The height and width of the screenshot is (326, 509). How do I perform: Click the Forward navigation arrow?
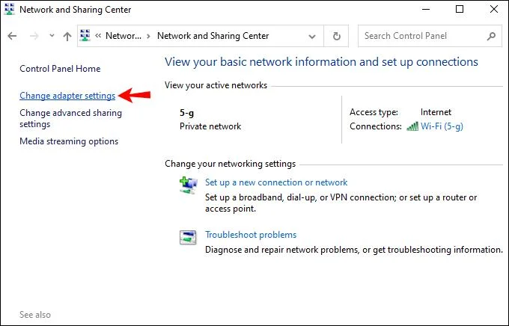34,36
